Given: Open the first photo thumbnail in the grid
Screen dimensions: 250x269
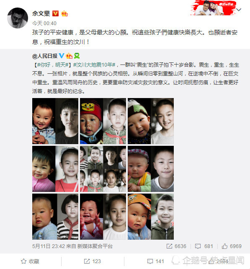Looking at the screenshot, I should [55, 121].
